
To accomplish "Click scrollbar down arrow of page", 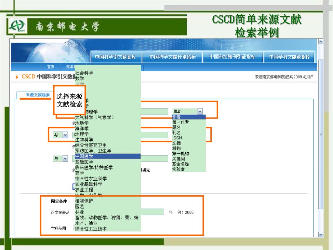I will pos(321,235).
